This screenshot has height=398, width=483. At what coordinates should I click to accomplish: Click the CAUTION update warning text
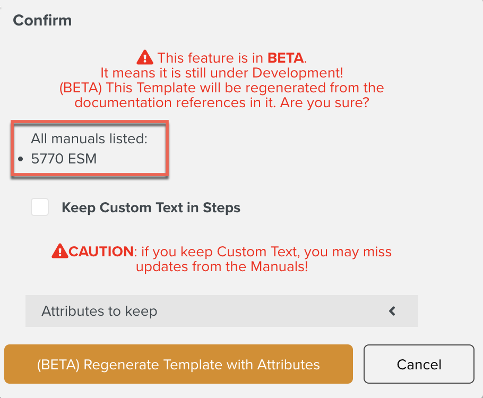pos(241,259)
